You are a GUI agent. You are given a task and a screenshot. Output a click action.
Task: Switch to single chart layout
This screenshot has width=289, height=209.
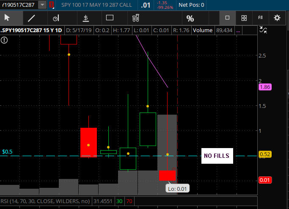[228, 18]
